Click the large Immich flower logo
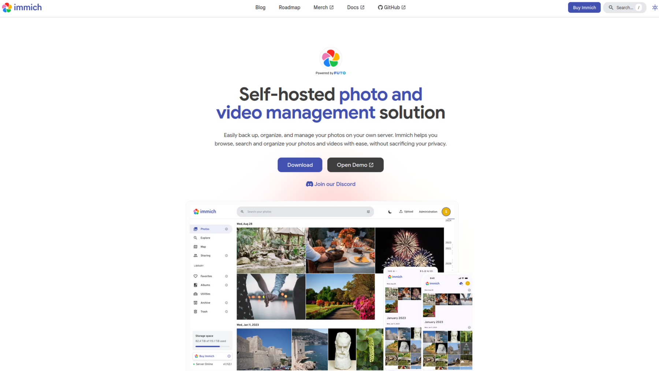This screenshot has width=659, height=371. (x=331, y=58)
